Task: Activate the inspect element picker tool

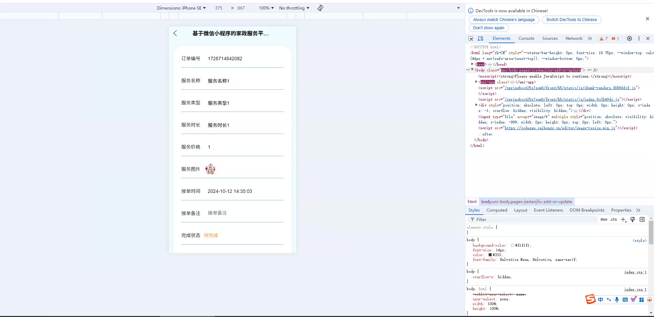Action: [x=471, y=38]
